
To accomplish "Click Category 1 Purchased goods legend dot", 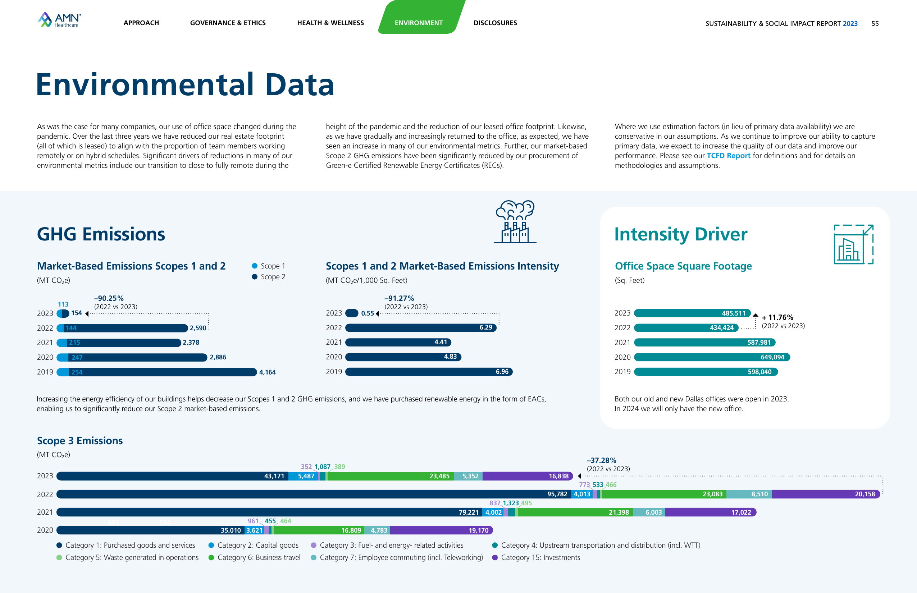I will click(x=59, y=545).
